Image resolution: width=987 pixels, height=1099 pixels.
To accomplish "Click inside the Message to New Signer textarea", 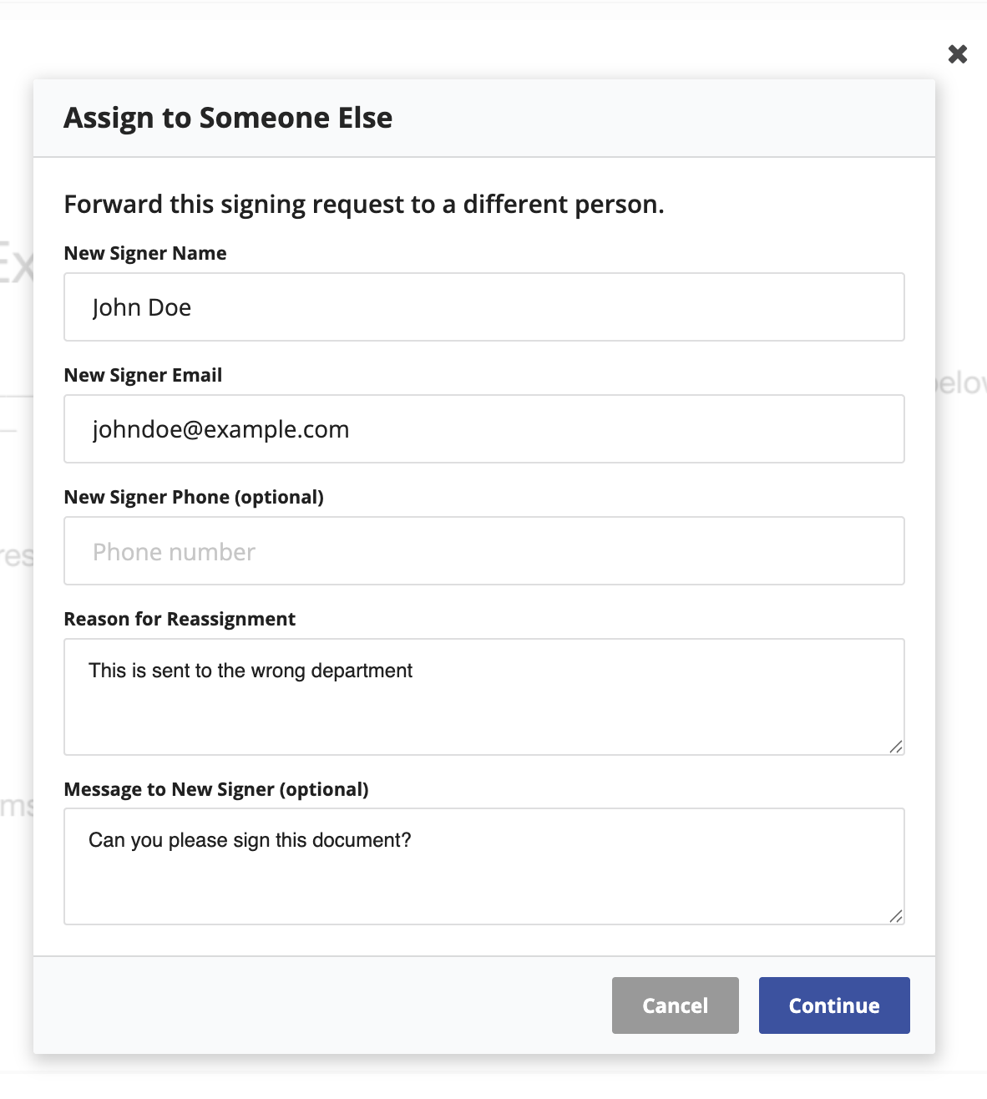I will [484, 866].
